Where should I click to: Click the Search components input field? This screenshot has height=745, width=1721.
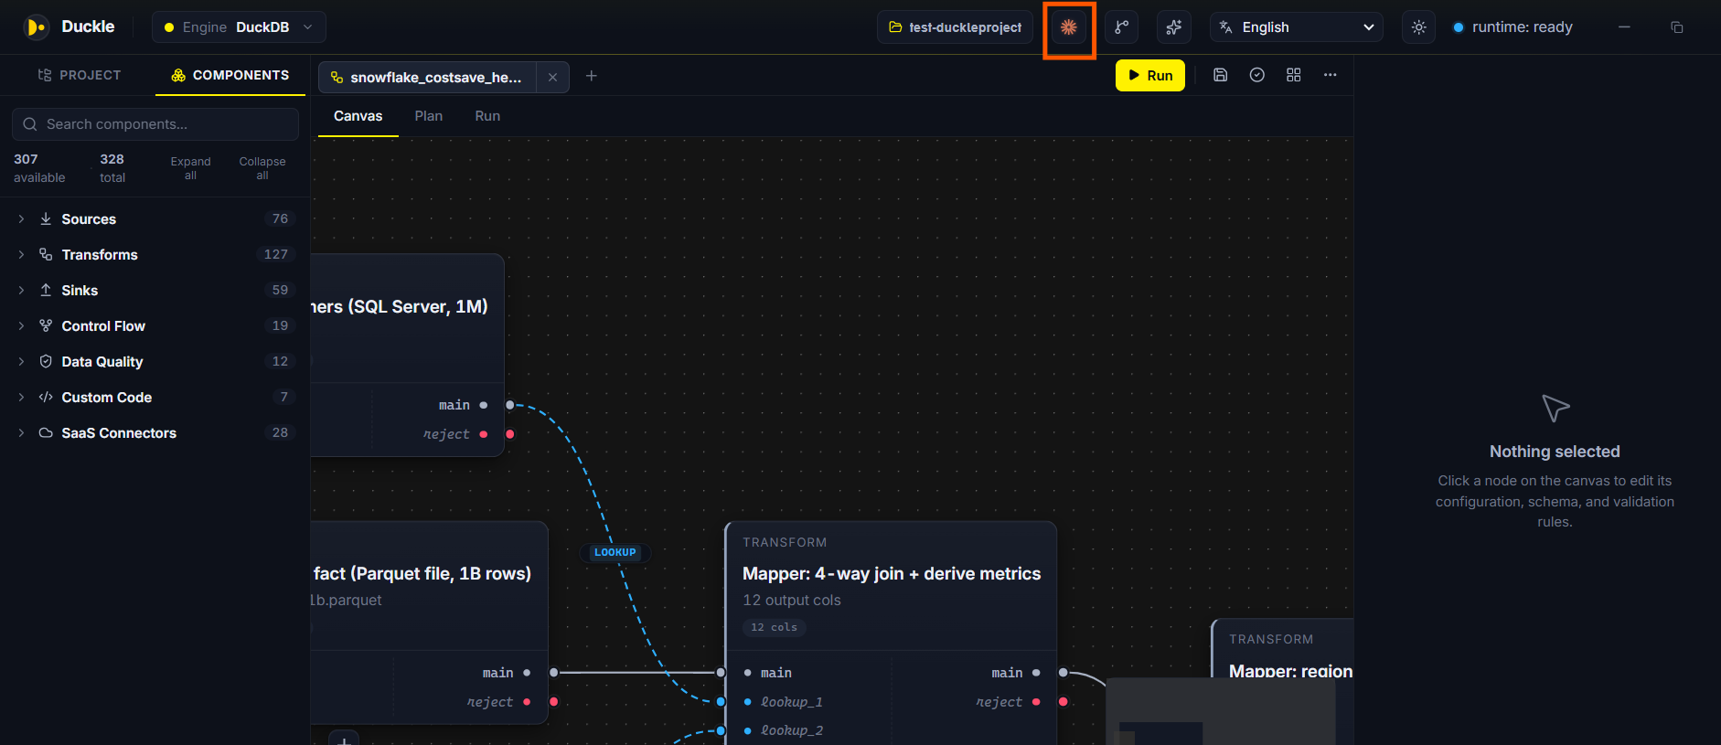point(155,124)
